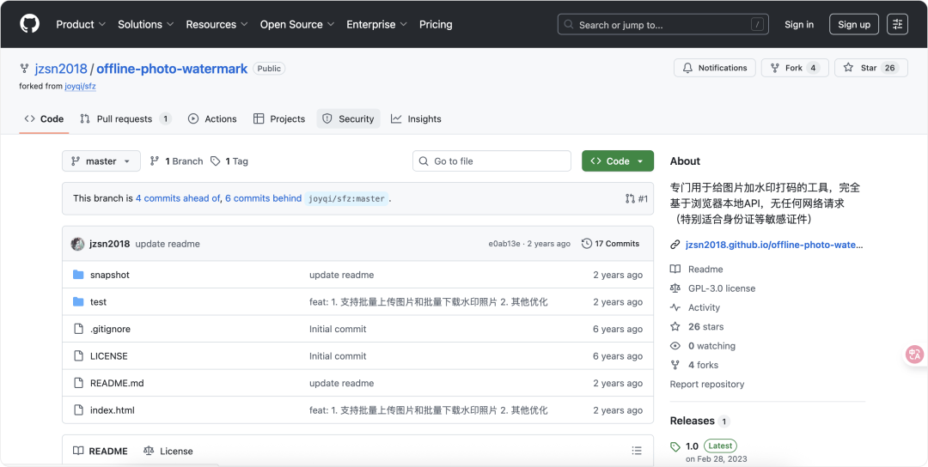
Task: Click the book icon beside Readme in About
Action: pyautogui.click(x=675, y=269)
